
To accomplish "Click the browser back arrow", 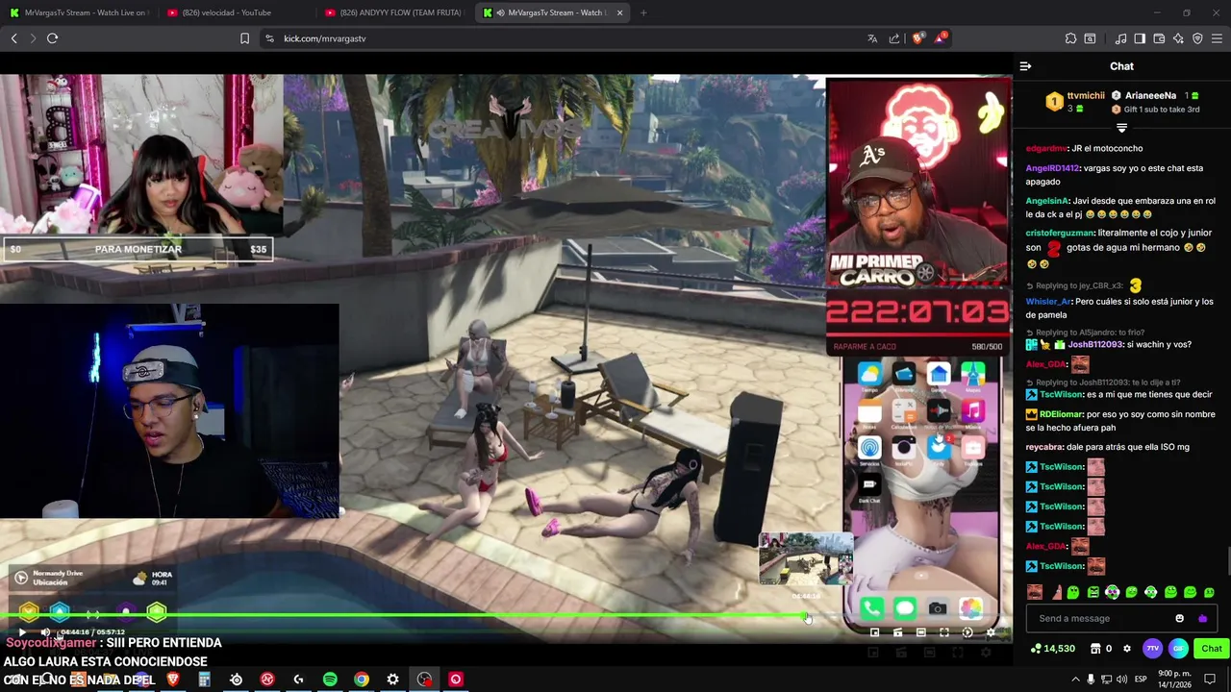I will pos(13,38).
